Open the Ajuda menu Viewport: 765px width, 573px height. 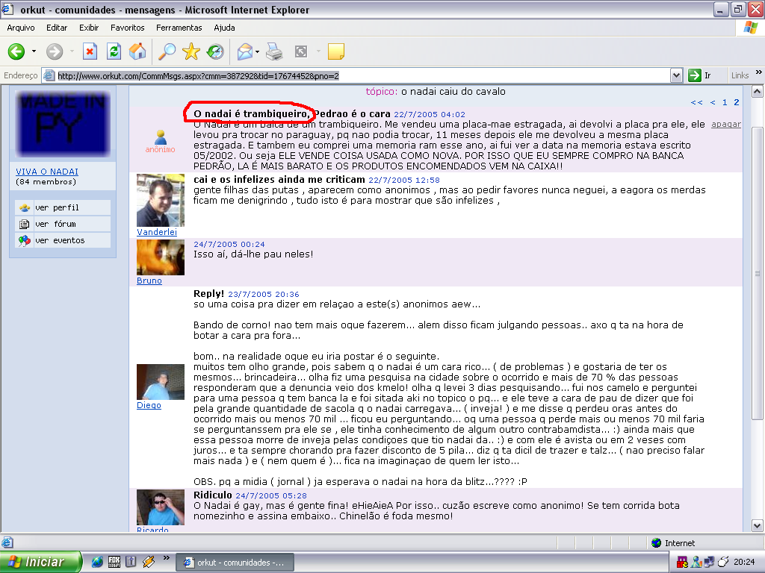click(x=224, y=28)
